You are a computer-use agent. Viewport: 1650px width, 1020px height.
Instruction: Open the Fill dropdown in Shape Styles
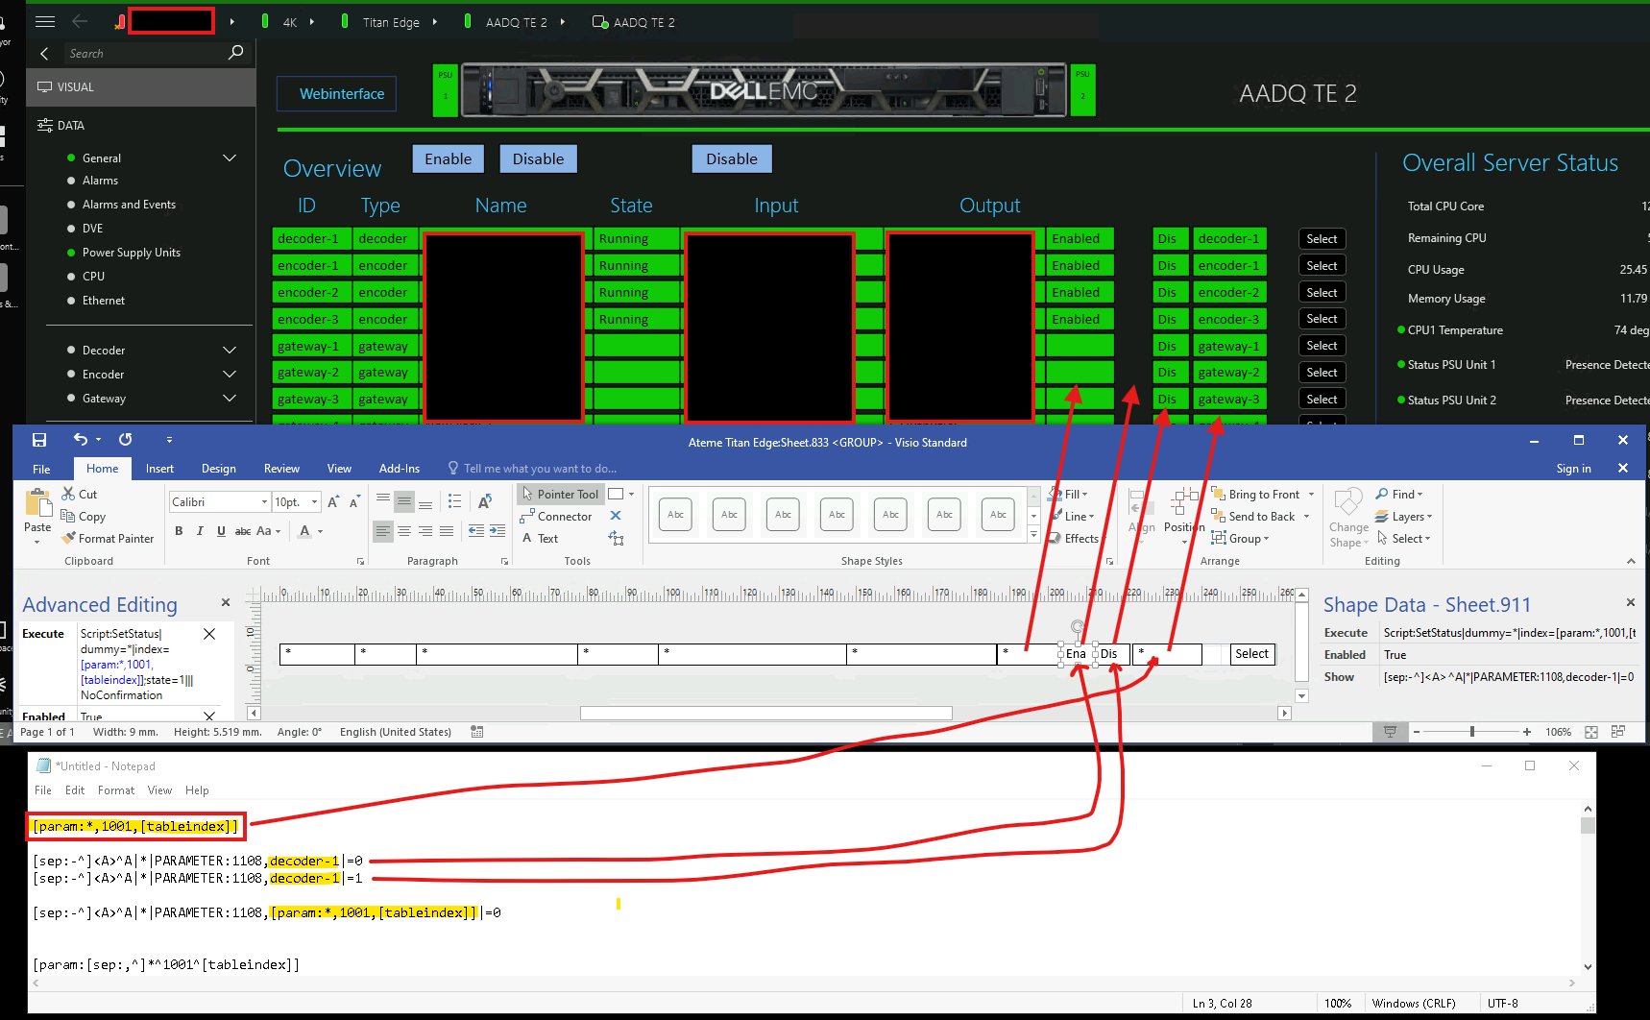click(x=1071, y=494)
